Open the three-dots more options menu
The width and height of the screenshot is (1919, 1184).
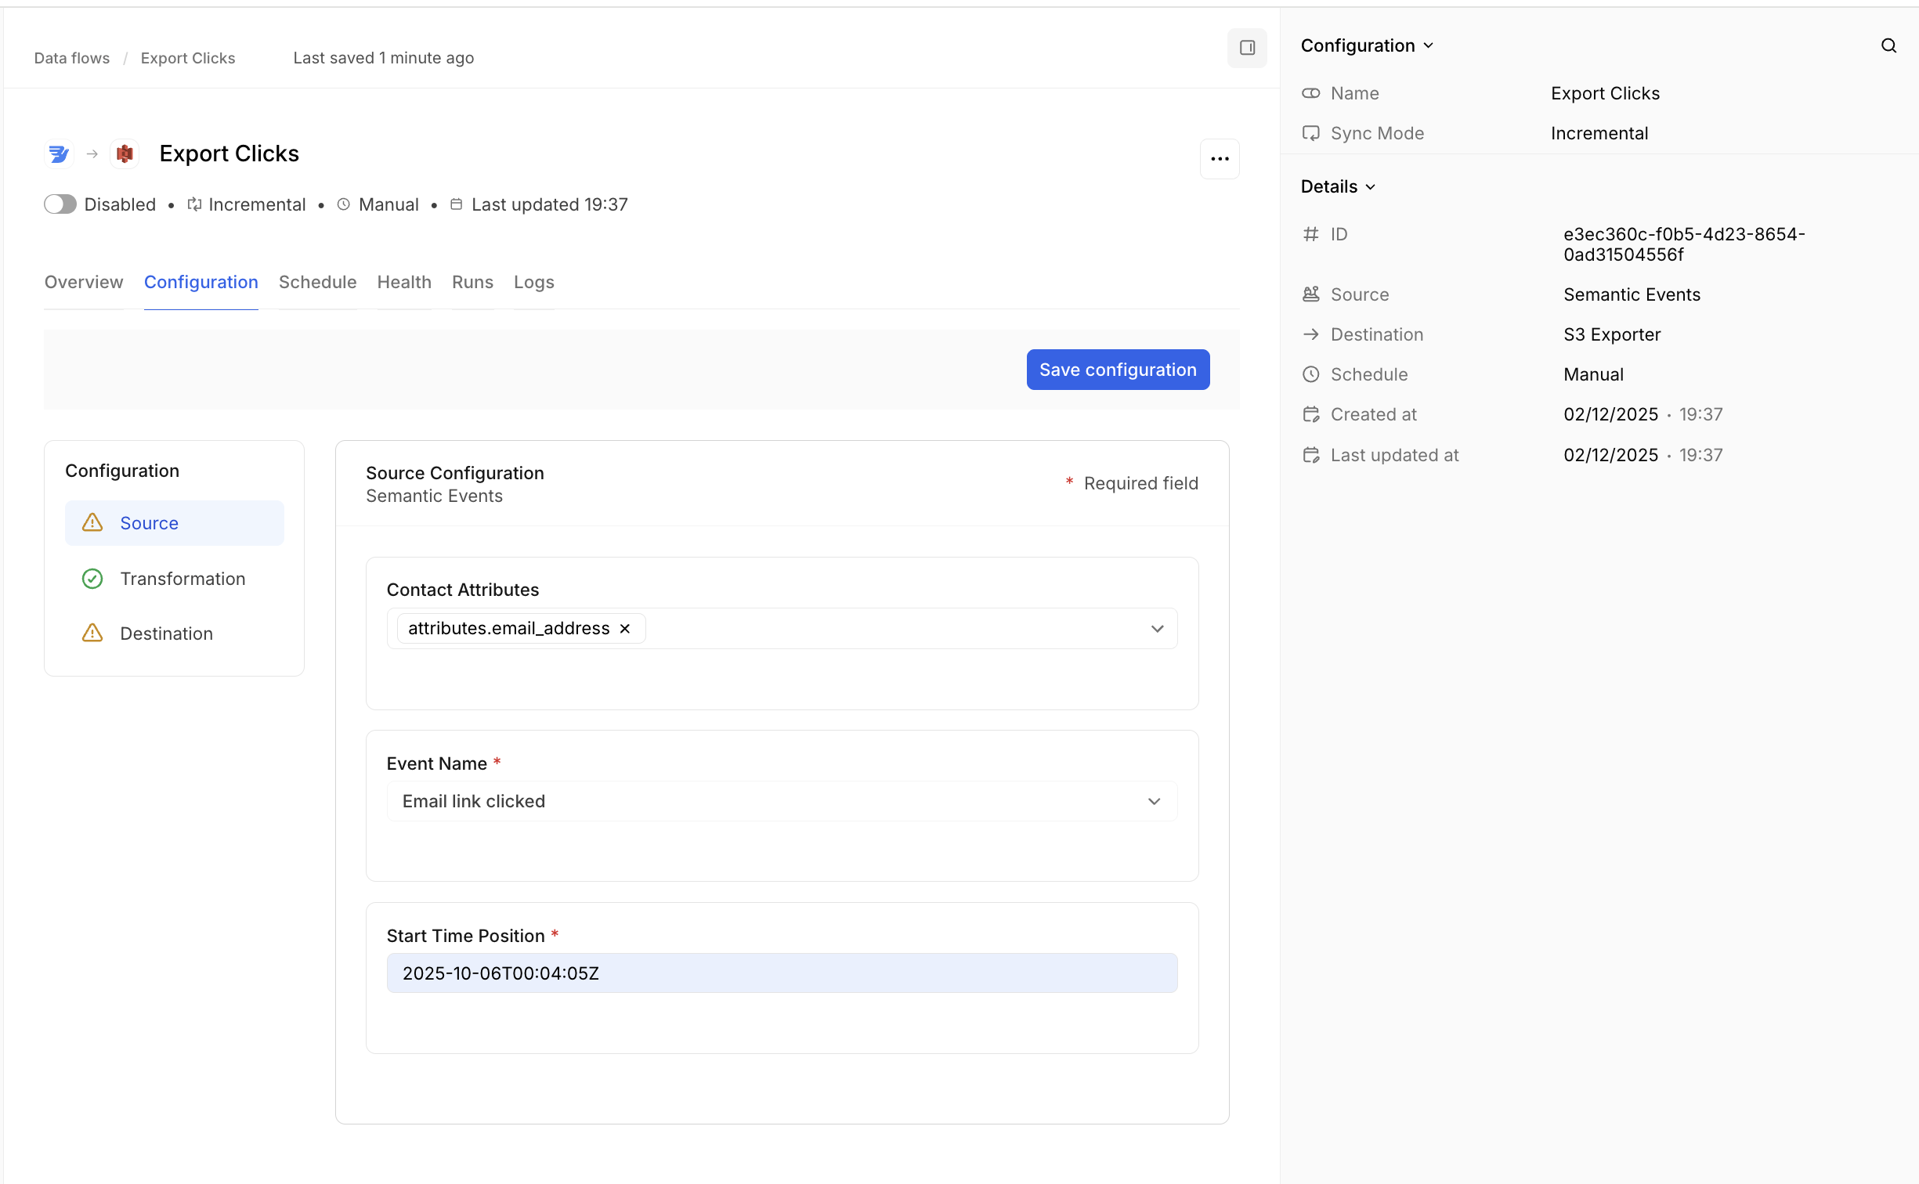(x=1220, y=159)
